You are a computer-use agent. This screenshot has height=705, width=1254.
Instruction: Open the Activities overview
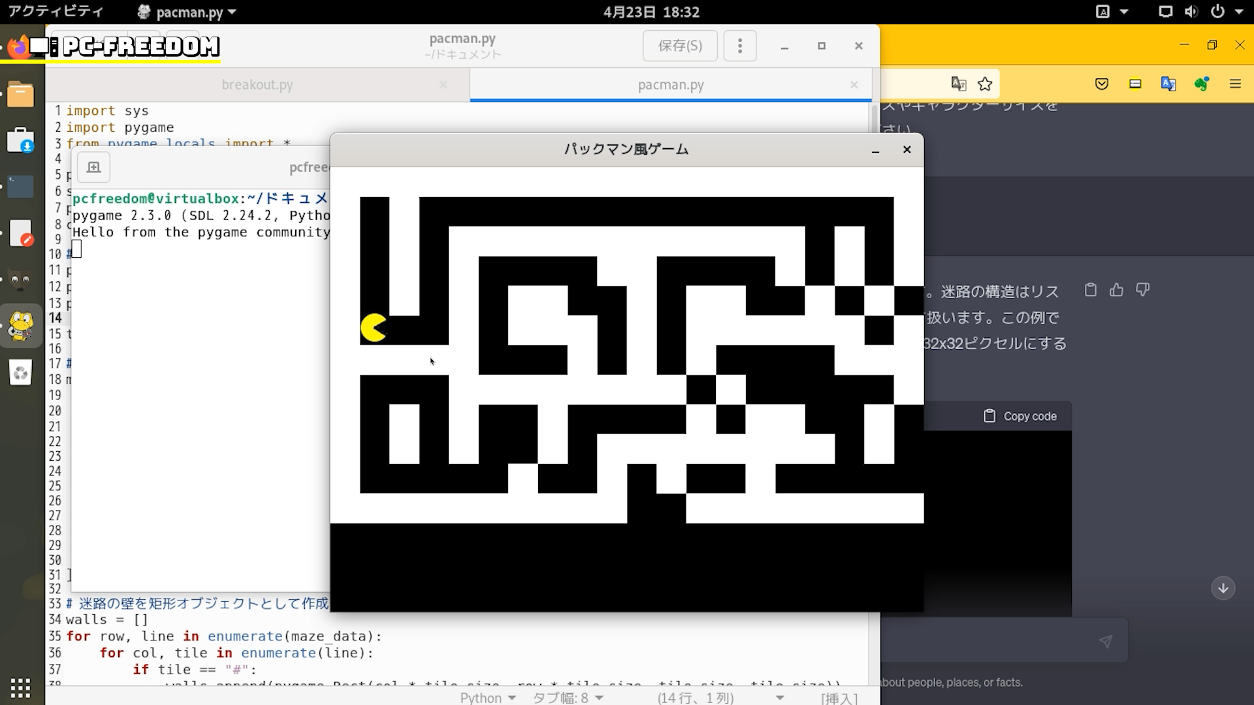[56, 12]
